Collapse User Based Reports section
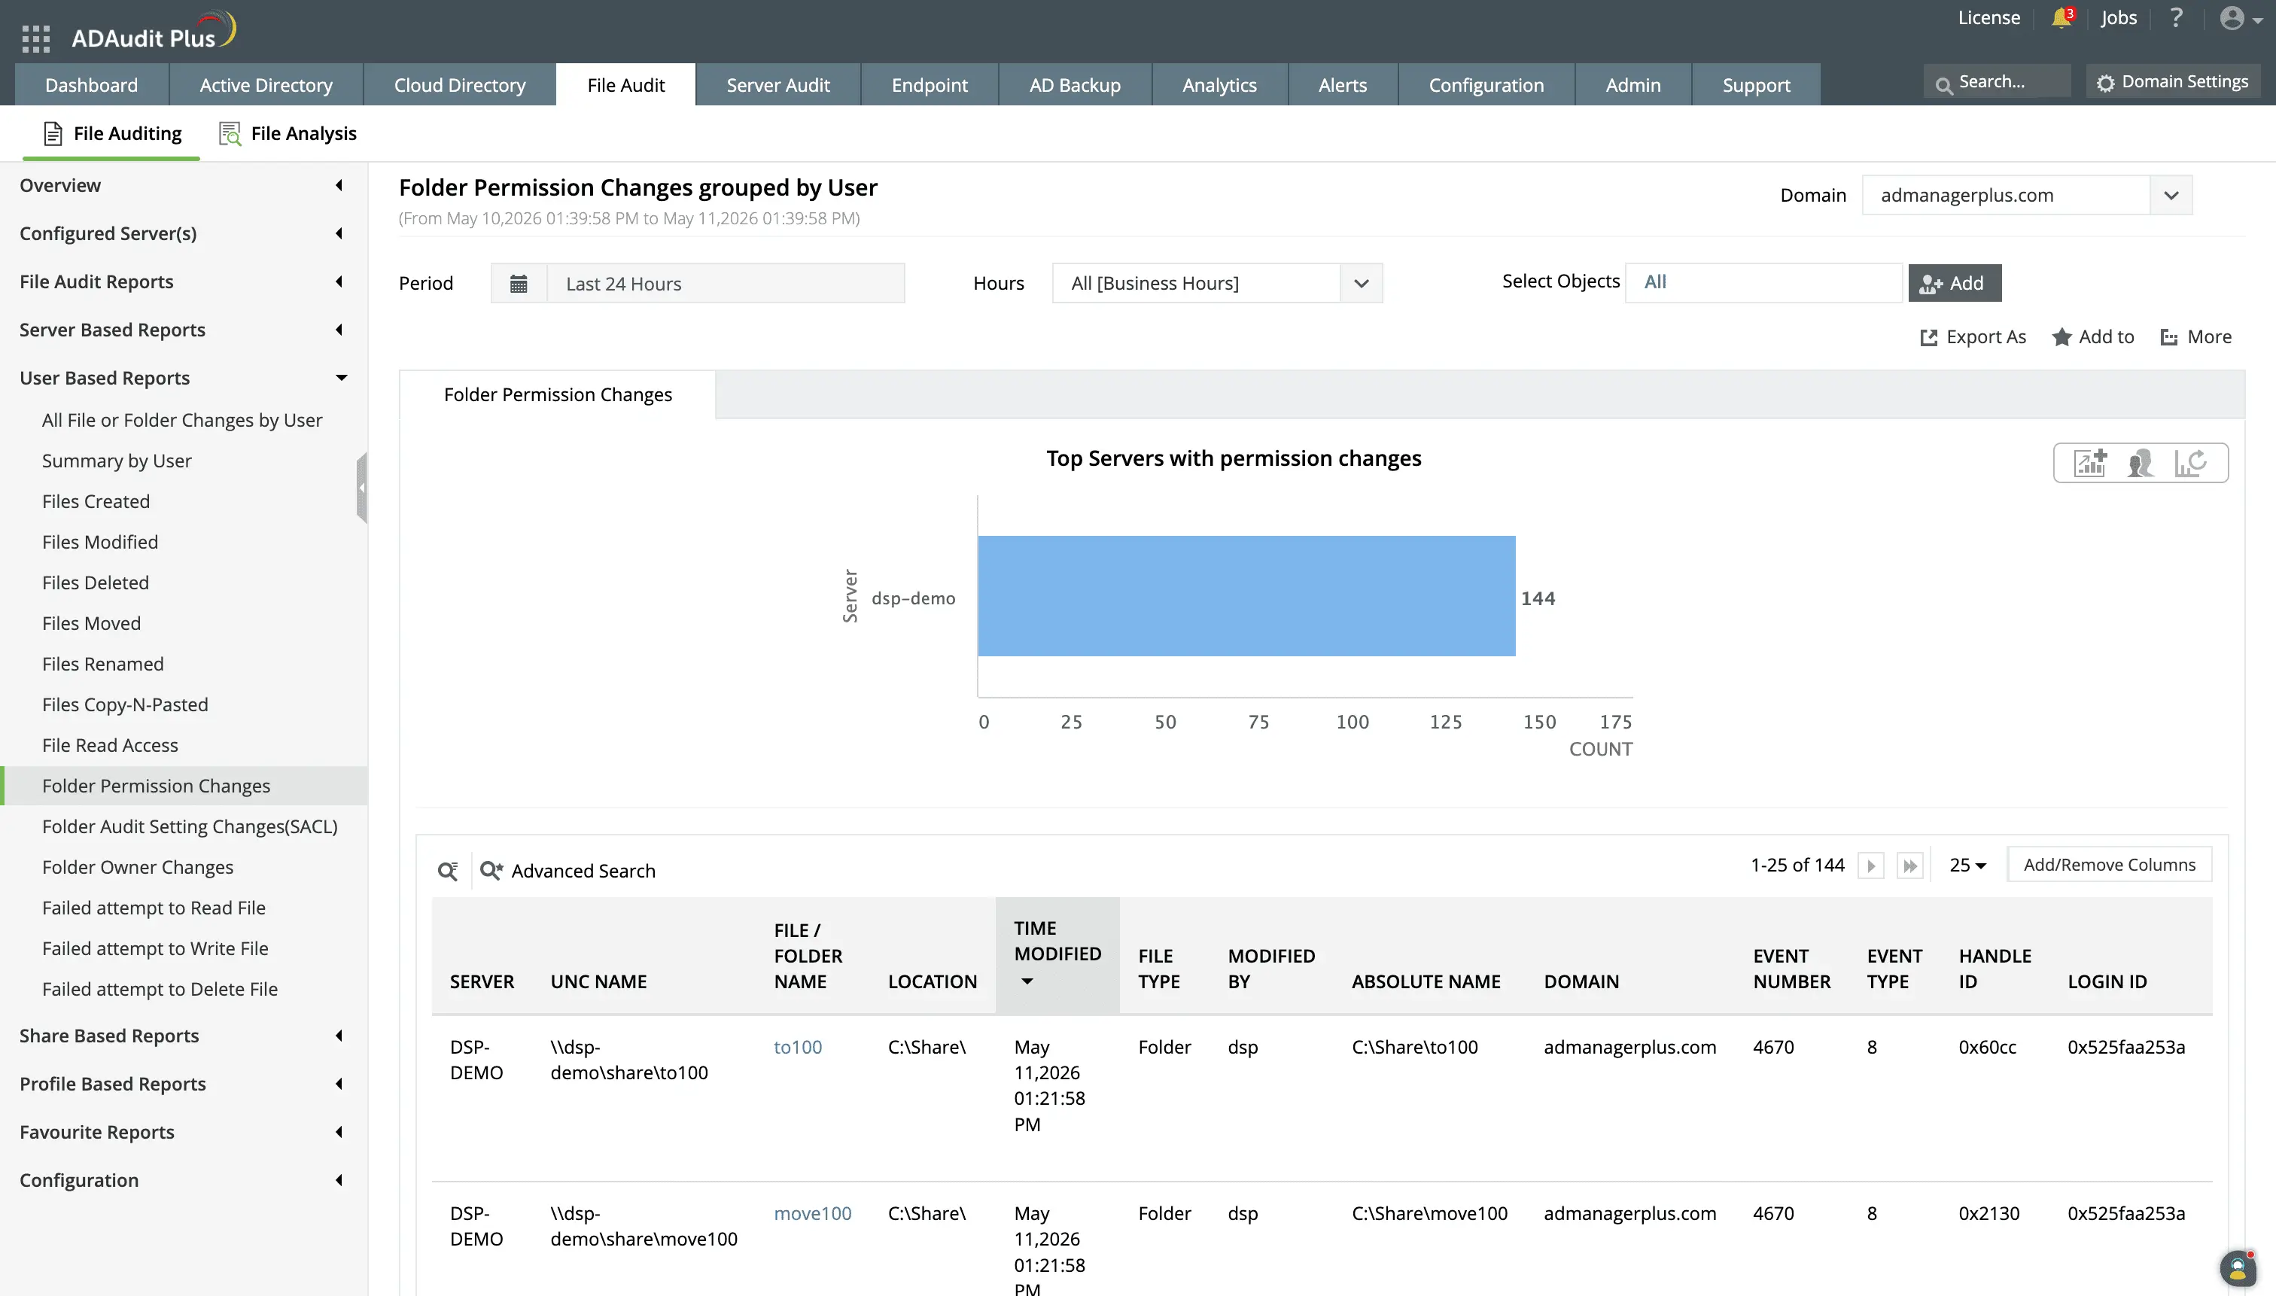Viewport: 2276px width, 1296px height. [184, 377]
